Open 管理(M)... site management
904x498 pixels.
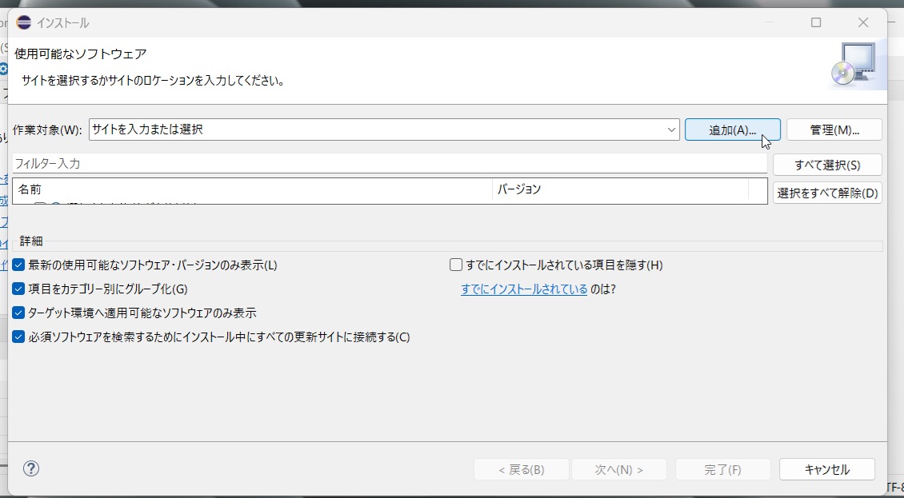(834, 129)
